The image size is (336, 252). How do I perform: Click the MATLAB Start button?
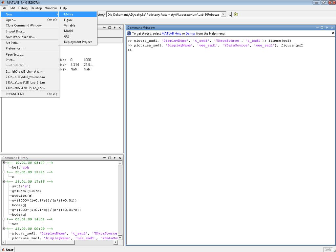(8, 250)
